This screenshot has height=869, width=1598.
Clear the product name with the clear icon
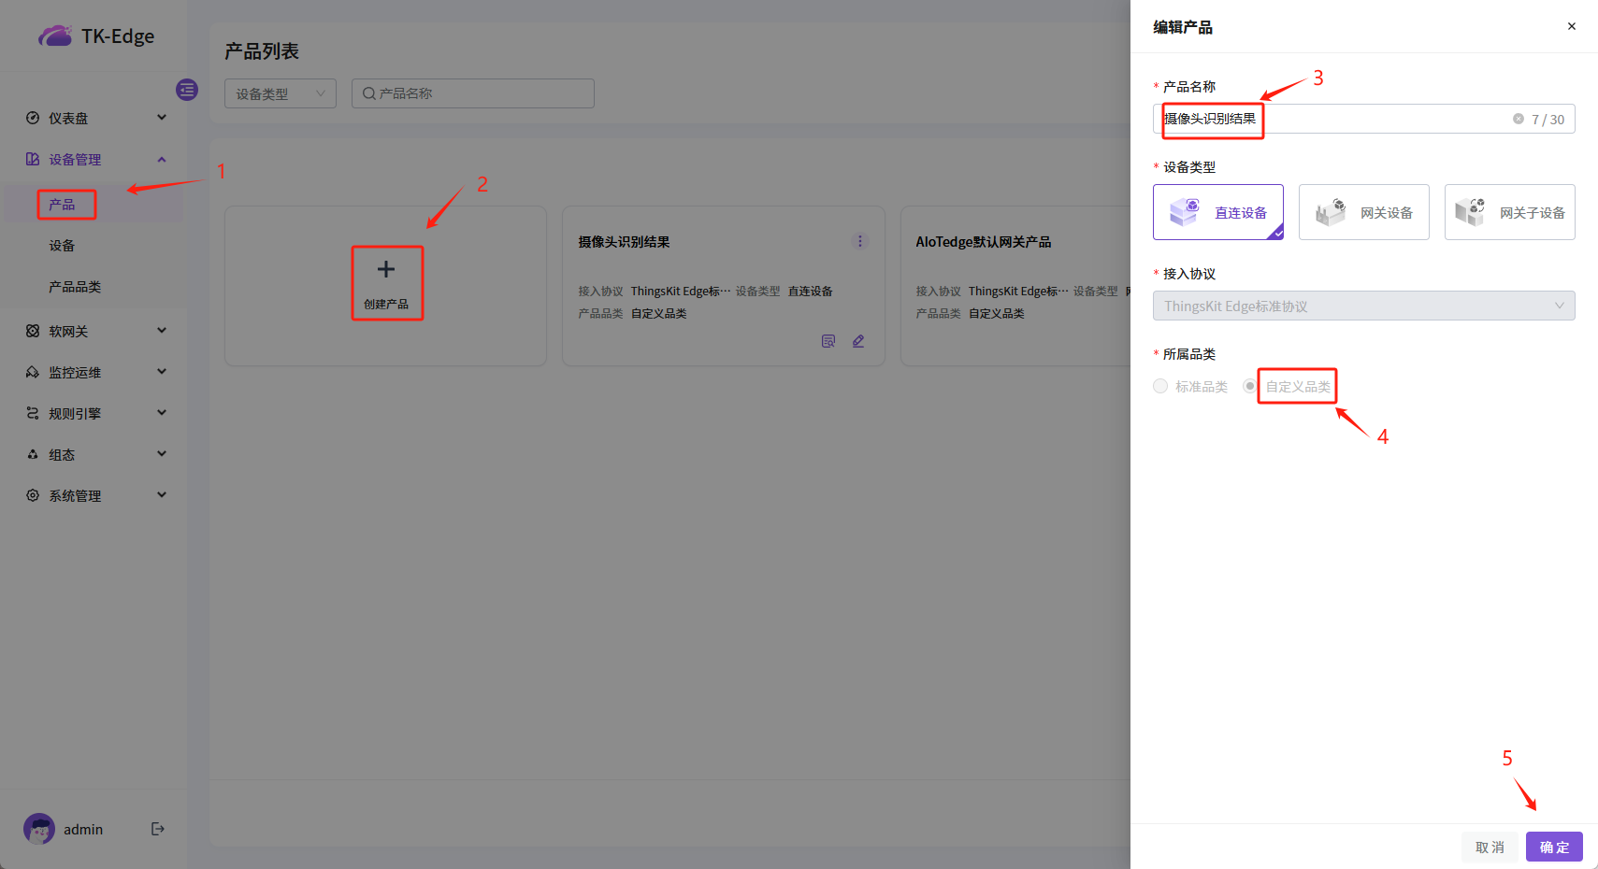1519,119
